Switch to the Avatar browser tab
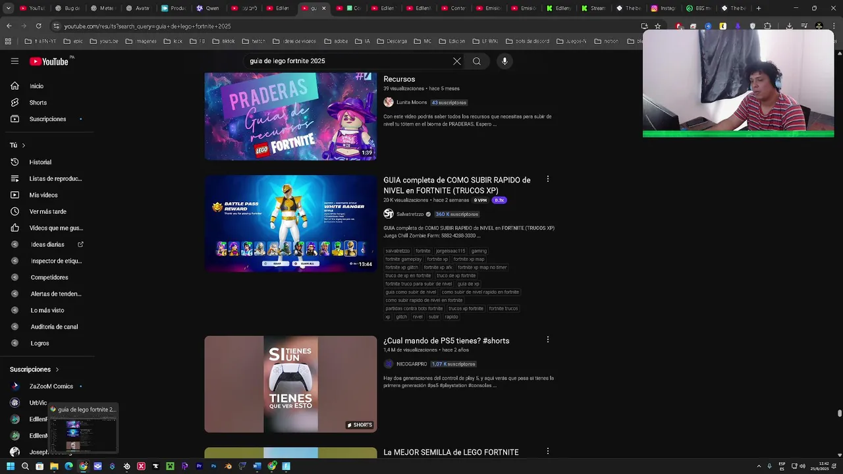The width and height of the screenshot is (843, 474). pyautogui.click(x=138, y=8)
